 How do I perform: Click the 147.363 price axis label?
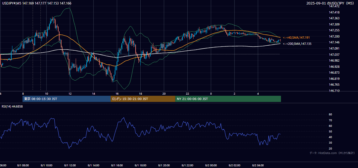tap(334, 18)
